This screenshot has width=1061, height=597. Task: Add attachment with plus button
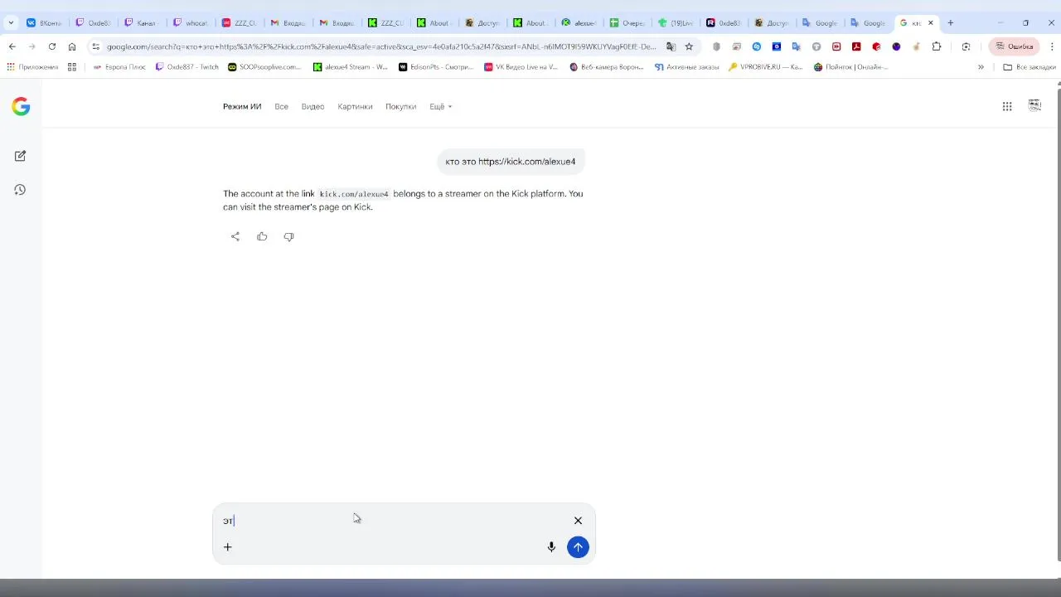228,547
